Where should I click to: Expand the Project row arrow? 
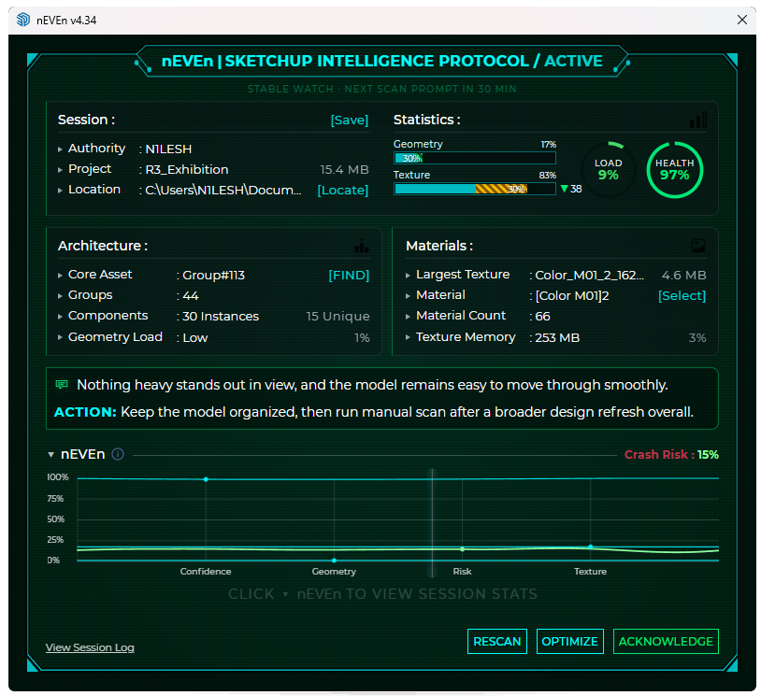point(60,170)
